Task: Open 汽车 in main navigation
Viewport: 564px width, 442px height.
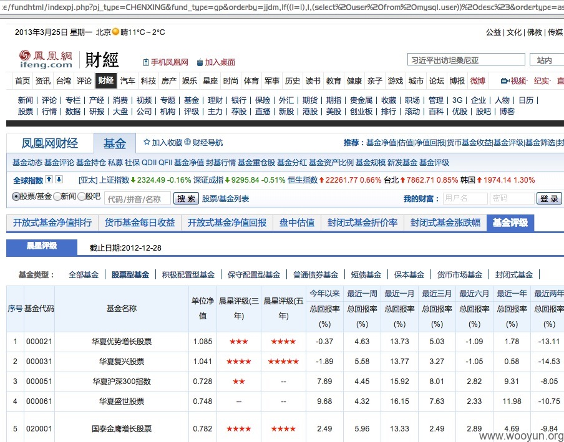Action: [127, 81]
